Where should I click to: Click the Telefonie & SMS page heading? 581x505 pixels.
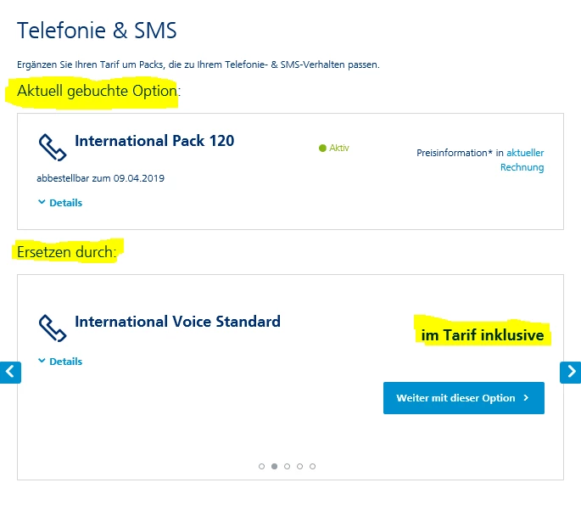pyautogui.click(x=97, y=31)
